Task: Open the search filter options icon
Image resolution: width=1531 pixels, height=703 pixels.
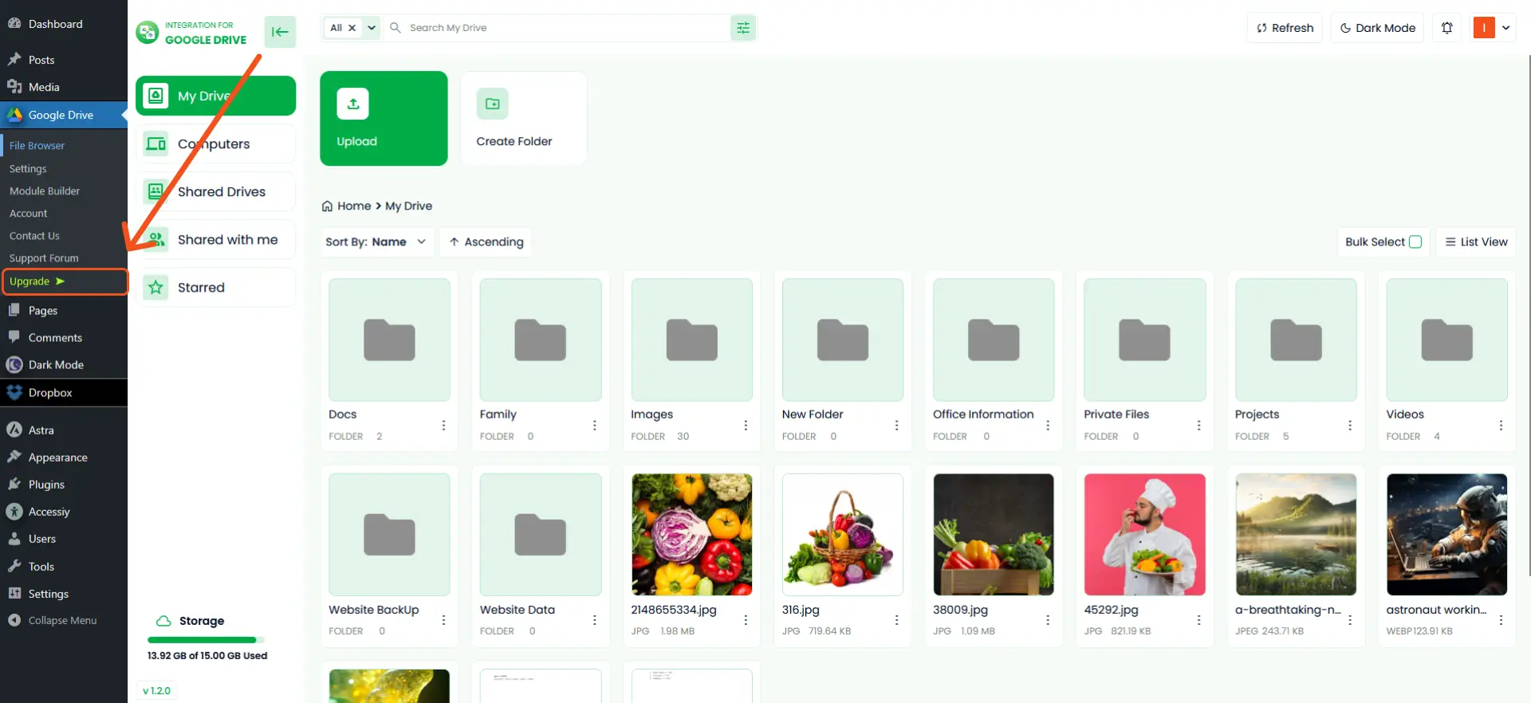Action: tap(743, 28)
